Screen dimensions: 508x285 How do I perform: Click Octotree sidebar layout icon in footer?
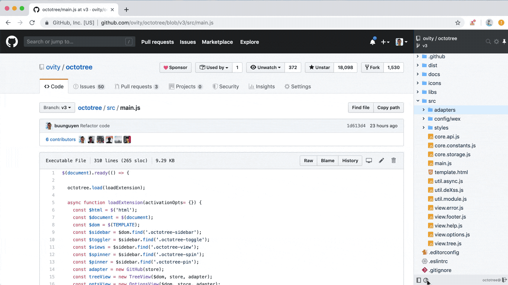click(419, 280)
